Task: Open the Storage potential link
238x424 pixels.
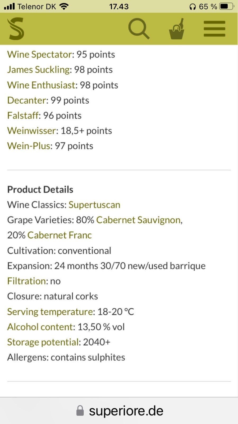Action: pos(43,342)
